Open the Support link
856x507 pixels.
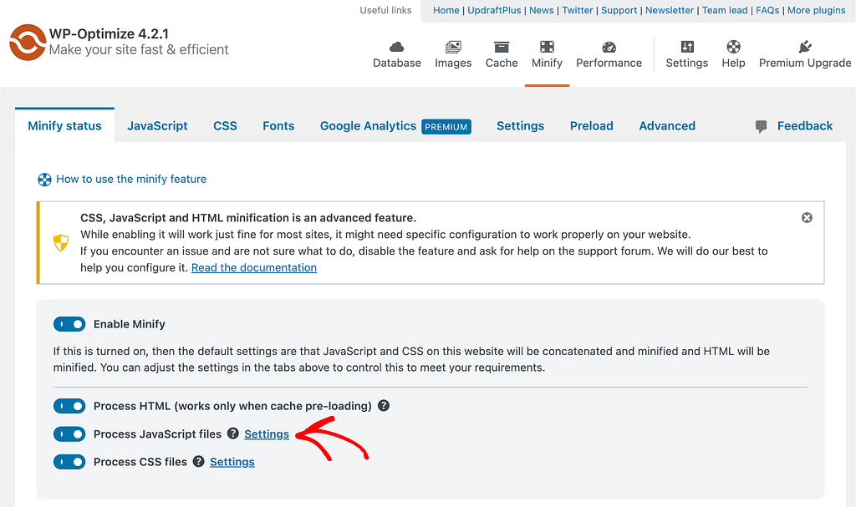point(619,10)
